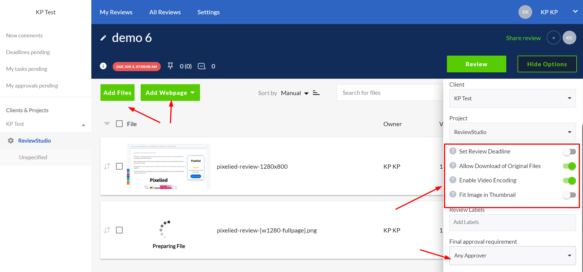This screenshot has width=583, height=272.
Task: Click the Share review link
Action: click(523, 38)
